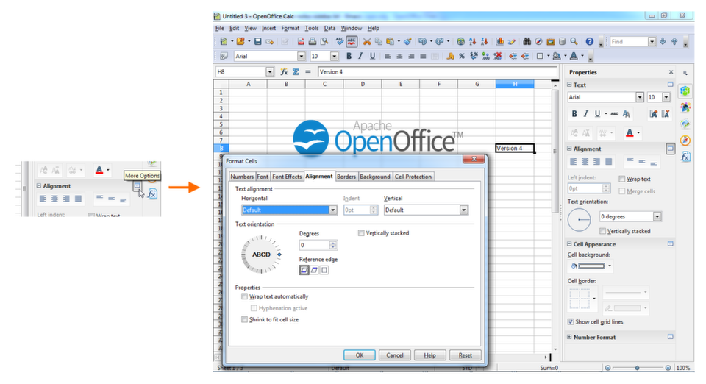Click the zoom slider in the status bar
706x384 pixels.
point(638,368)
